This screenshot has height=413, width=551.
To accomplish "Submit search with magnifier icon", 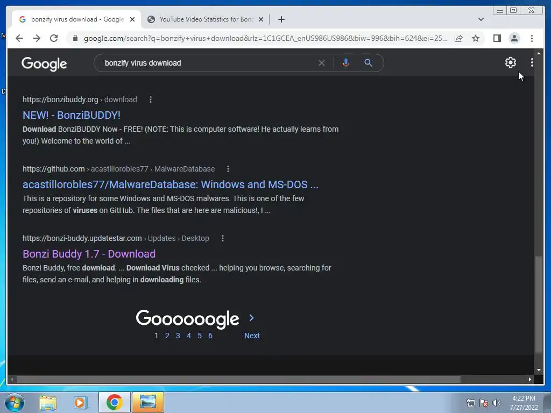I will point(368,63).
